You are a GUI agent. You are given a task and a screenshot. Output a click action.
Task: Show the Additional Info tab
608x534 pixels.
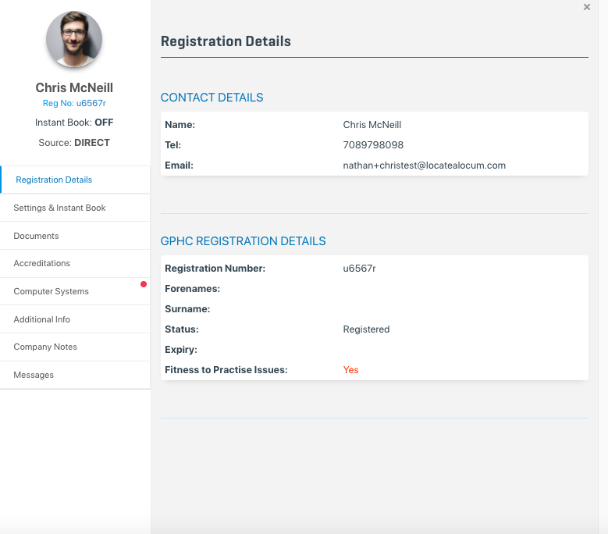click(x=41, y=319)
